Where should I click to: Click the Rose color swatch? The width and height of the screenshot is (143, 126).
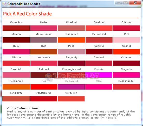[99, 87]
